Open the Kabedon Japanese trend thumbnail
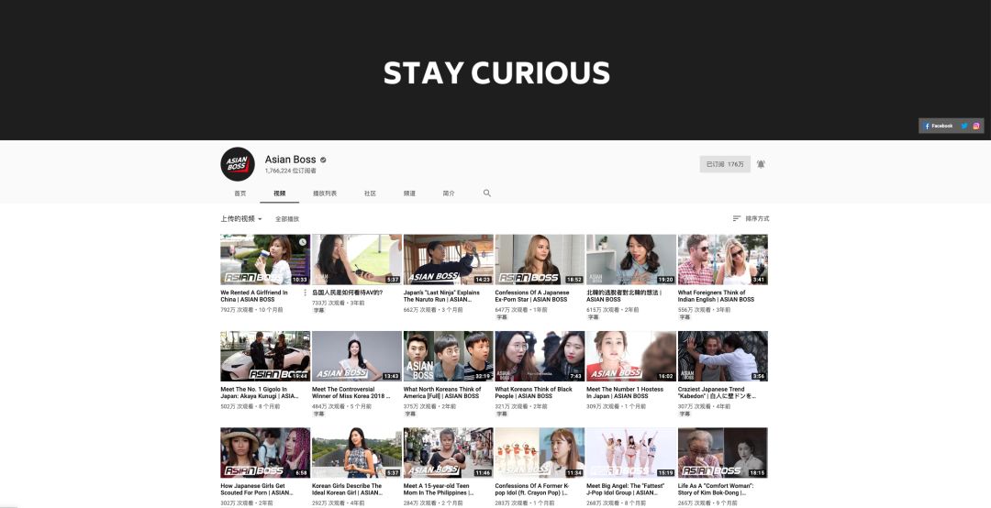 (723, 357)
